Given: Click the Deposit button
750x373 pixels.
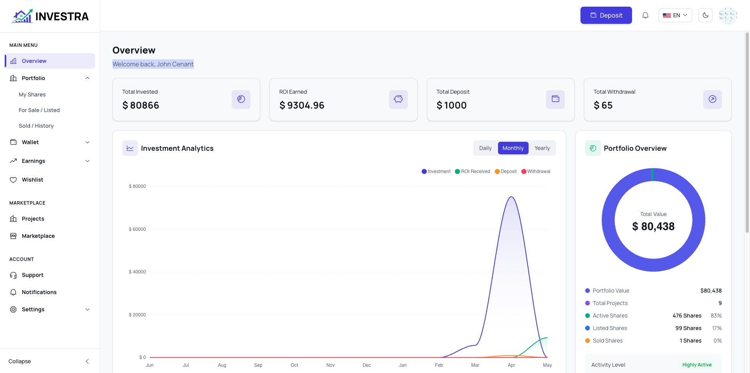Looking at the screenshot, I should point(606,15).
